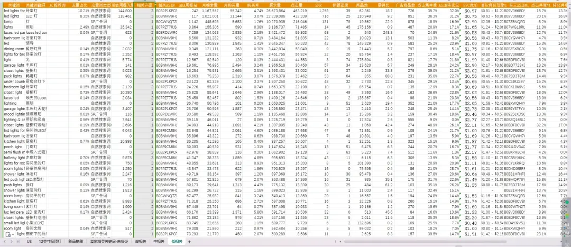Select the 需供比 header cell
571x247 pixels.
(383, 6)
